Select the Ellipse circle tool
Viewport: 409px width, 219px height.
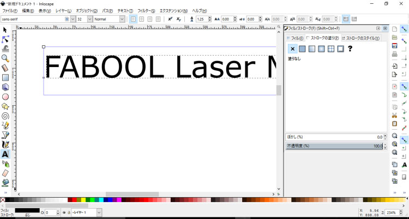(x=5, y=97)
